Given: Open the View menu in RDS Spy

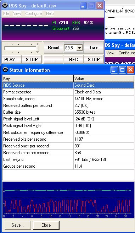Looking at the screenshot, I should tap(17, 13).
